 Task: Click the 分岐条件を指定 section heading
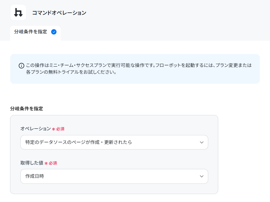27,109
